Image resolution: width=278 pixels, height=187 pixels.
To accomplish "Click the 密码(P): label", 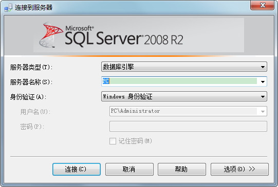I will tap(32, 127).
